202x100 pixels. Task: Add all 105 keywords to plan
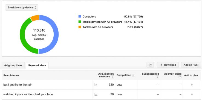click(x=191, y=65)
